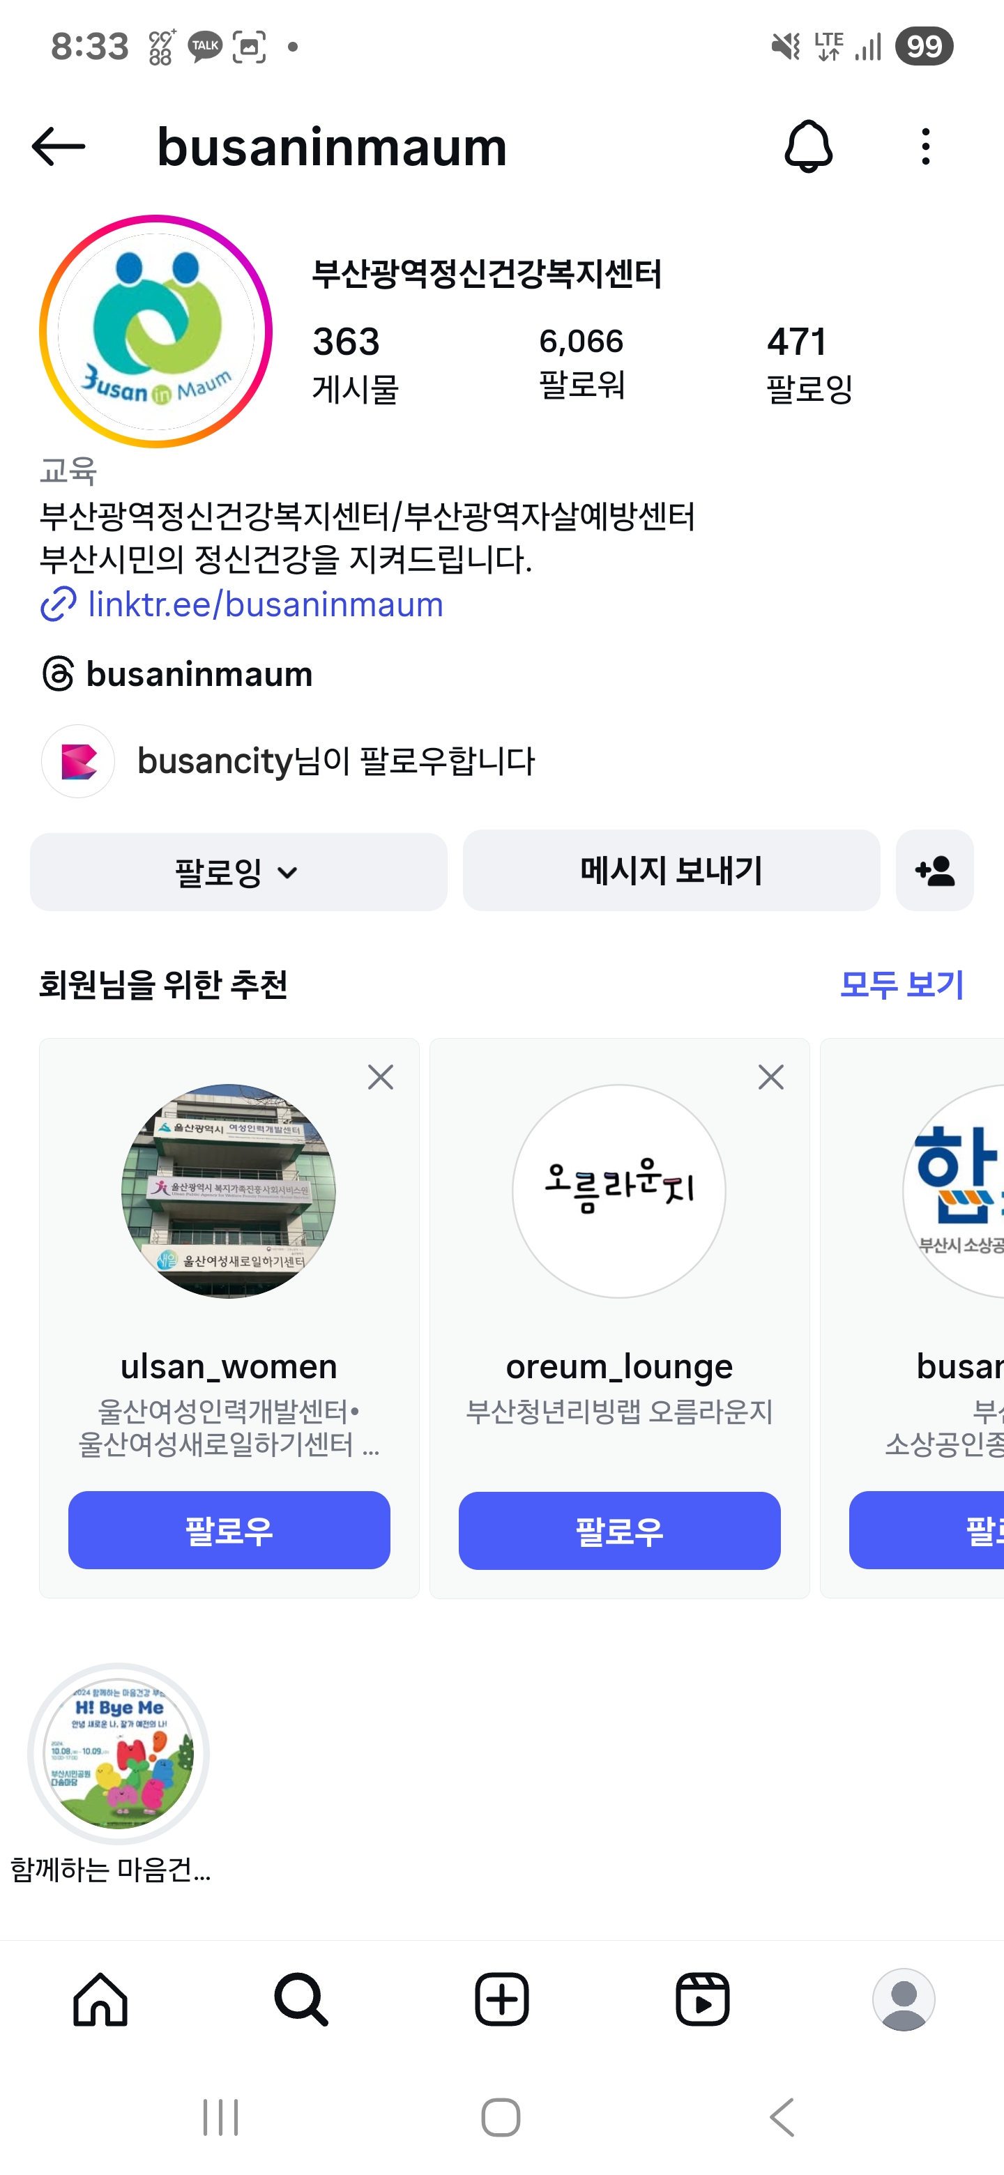Go to the Home tab
This screenshot has height=2175, width=1004.
(x=100, y=1999)
